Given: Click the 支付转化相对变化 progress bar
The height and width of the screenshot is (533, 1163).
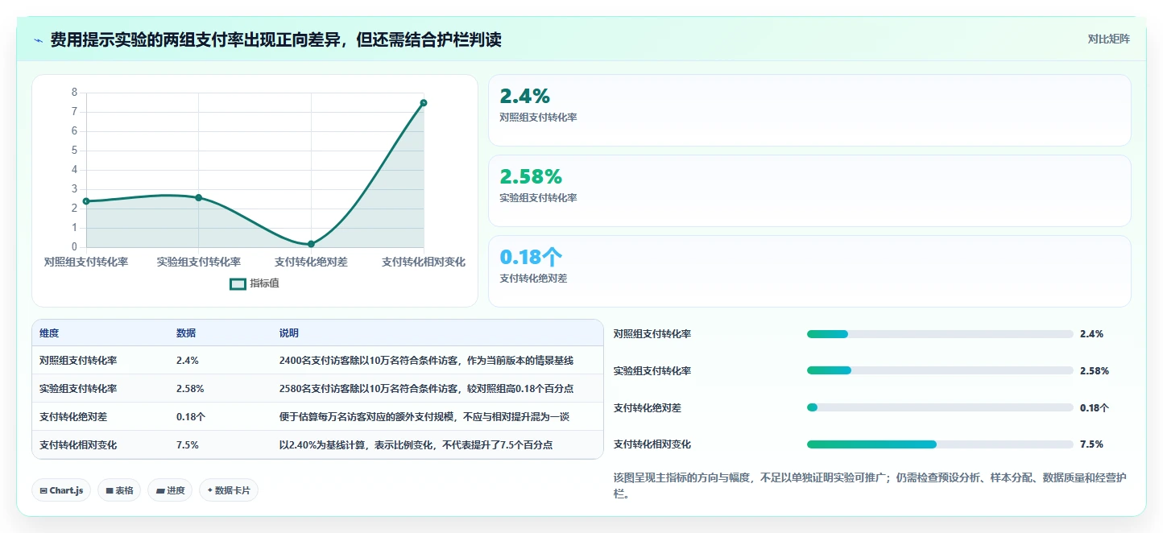Looking at the screenshot, I should tap(940, 444).
